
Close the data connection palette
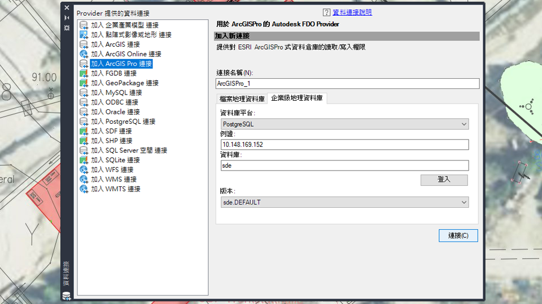[67, 7]
